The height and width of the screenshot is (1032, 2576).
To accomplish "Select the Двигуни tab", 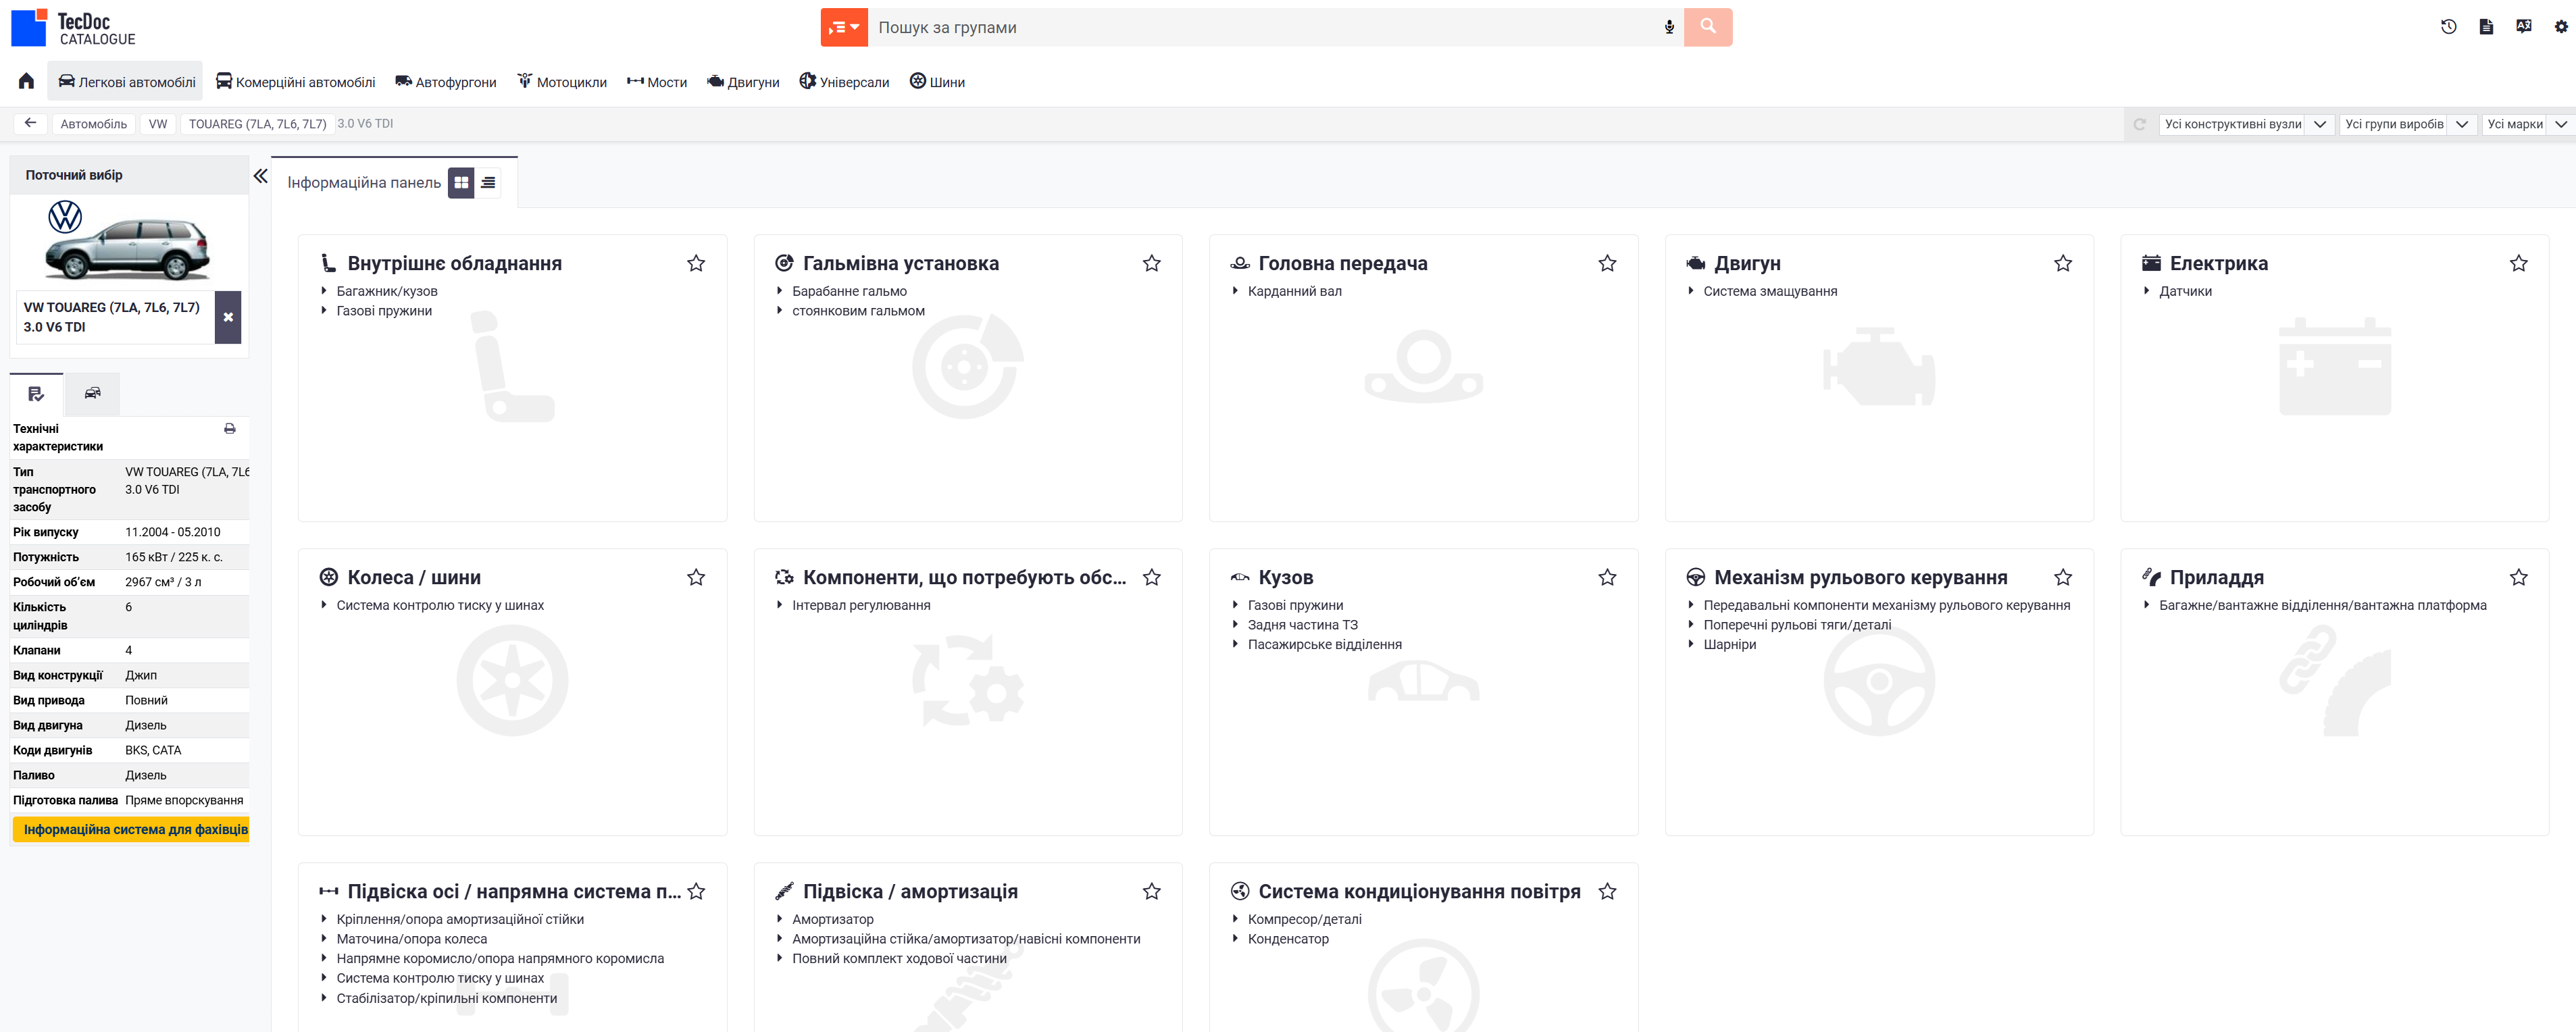I will pyautogui.click(x=743, y=81).
